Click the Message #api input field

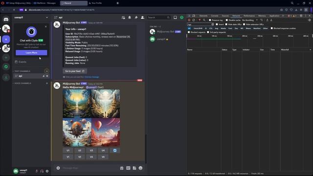point(90,168)
